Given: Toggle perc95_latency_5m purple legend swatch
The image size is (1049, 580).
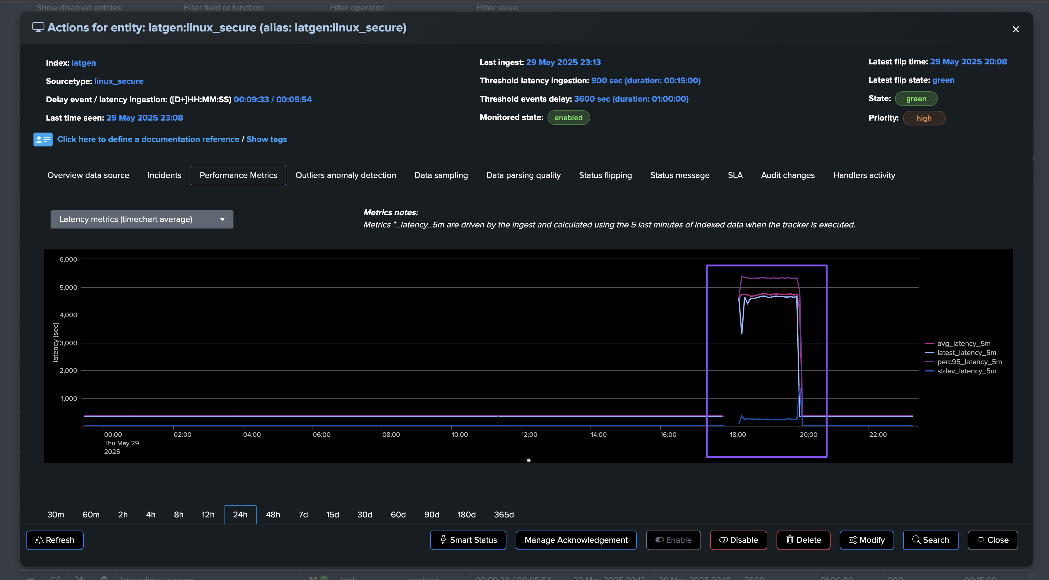Looking at the screenshot, I should [x=929, y=362].
